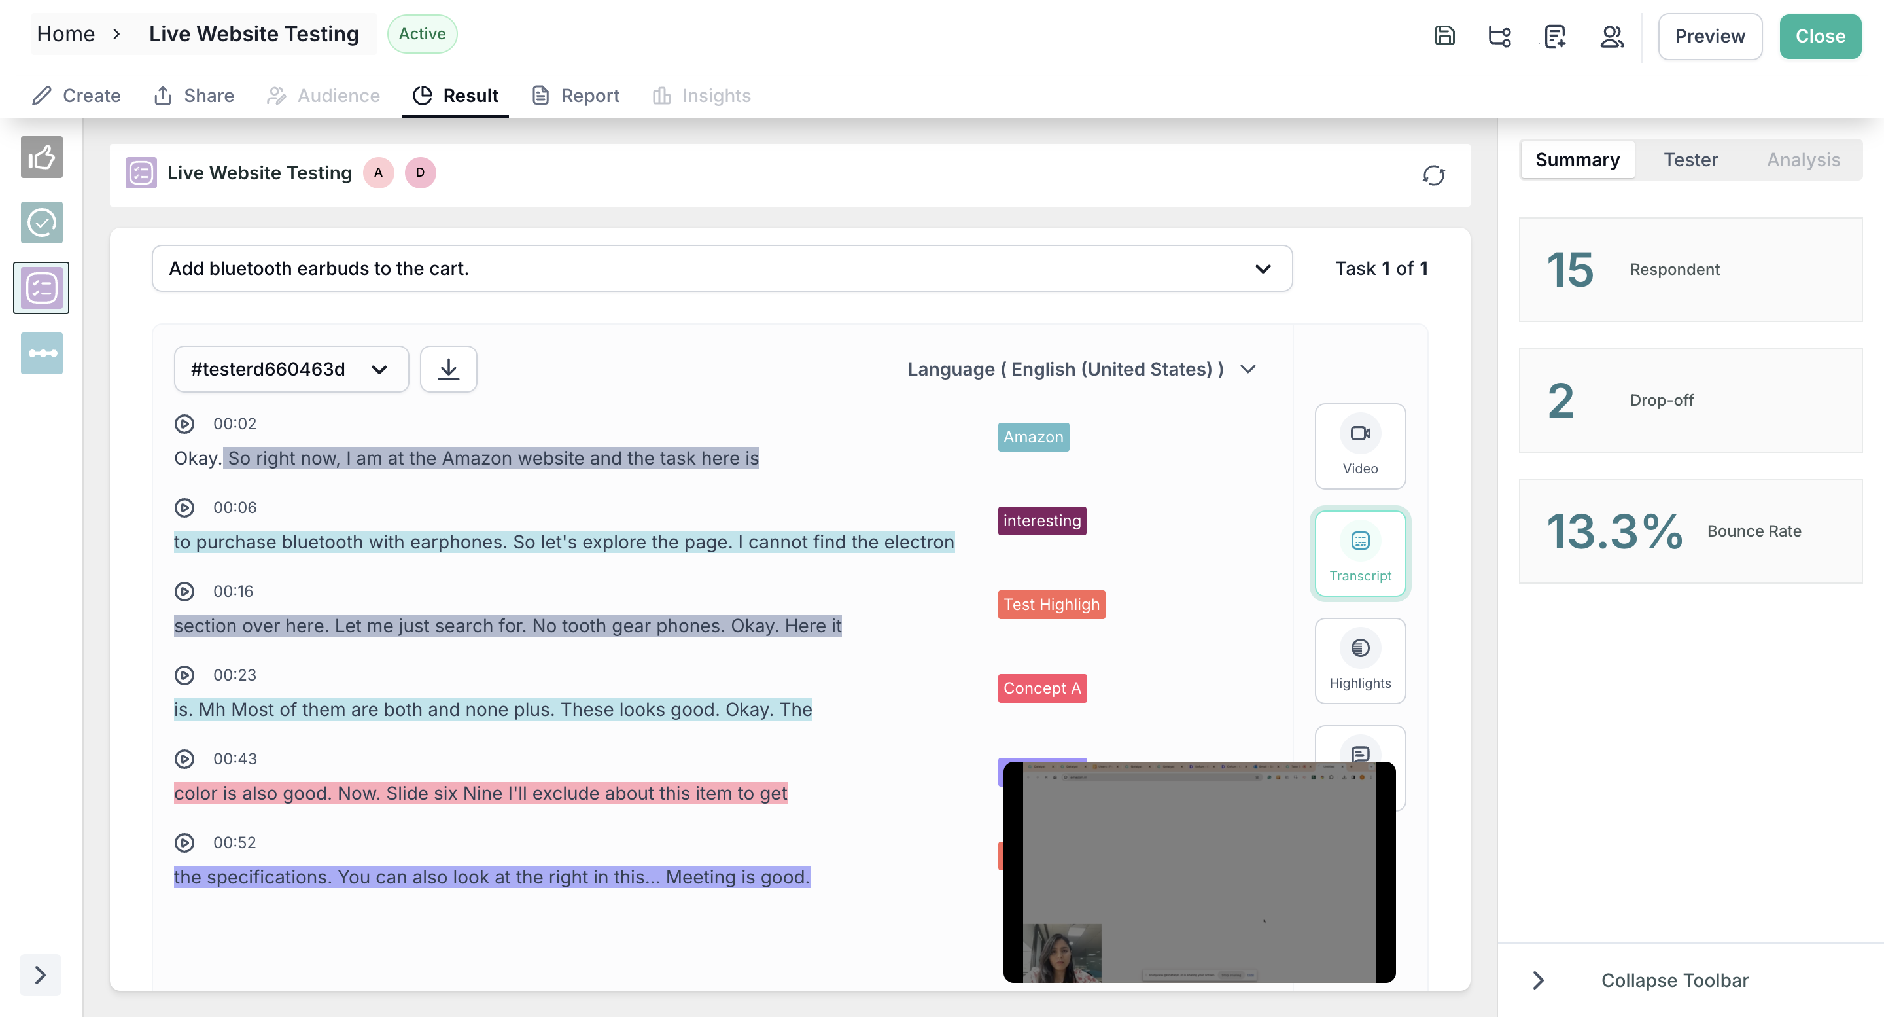Click the add note icon
The height and width of the screenshot is (1017, 1884).
click(1555, 36)
